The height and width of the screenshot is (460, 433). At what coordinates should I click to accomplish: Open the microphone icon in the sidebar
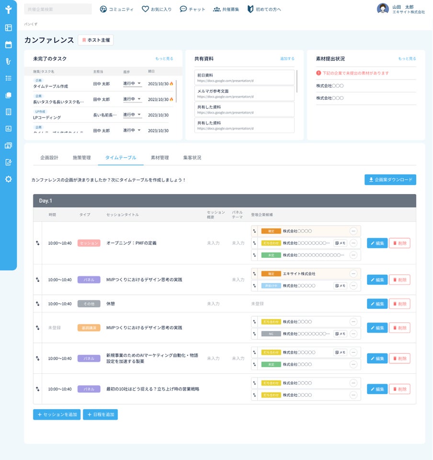9,61
